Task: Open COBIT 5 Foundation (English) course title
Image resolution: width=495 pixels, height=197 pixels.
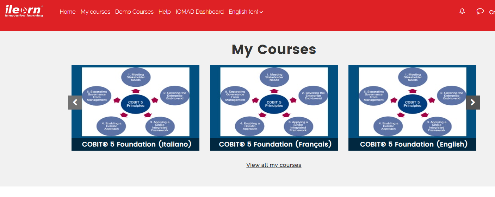Action: (x=414, y=144)
